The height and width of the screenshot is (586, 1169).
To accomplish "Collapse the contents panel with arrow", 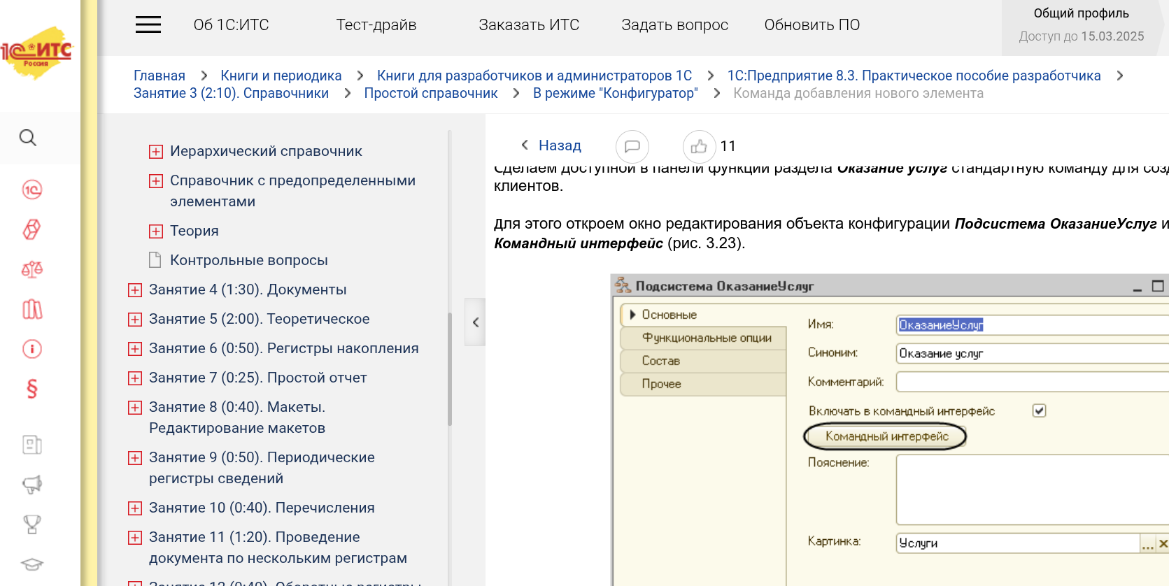I will (475, 322).
